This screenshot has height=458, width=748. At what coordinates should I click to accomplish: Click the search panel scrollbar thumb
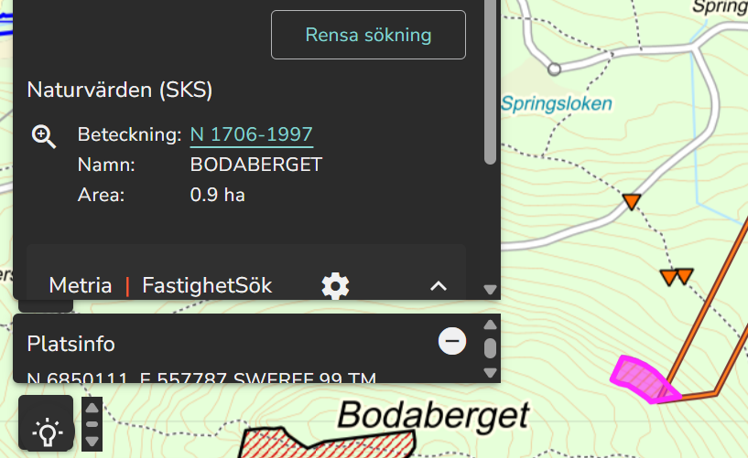click(490, 82)
